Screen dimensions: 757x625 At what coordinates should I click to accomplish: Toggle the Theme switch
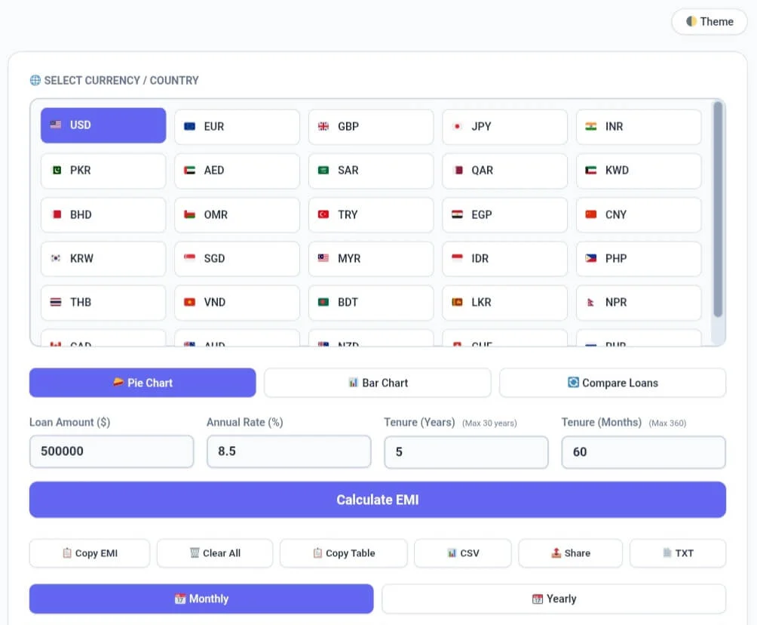[x=708, y=22]
